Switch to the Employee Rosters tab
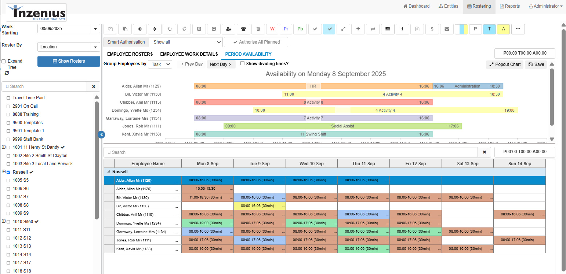The image size is (566, 274). tap(130, 54)
